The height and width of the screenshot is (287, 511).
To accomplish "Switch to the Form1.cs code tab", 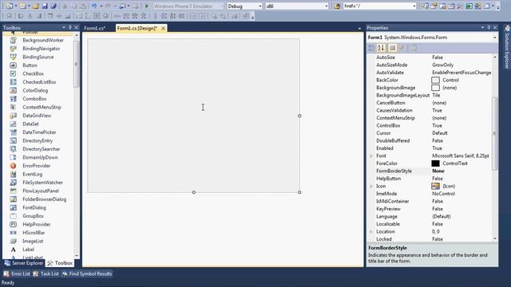I will [94, 29].
